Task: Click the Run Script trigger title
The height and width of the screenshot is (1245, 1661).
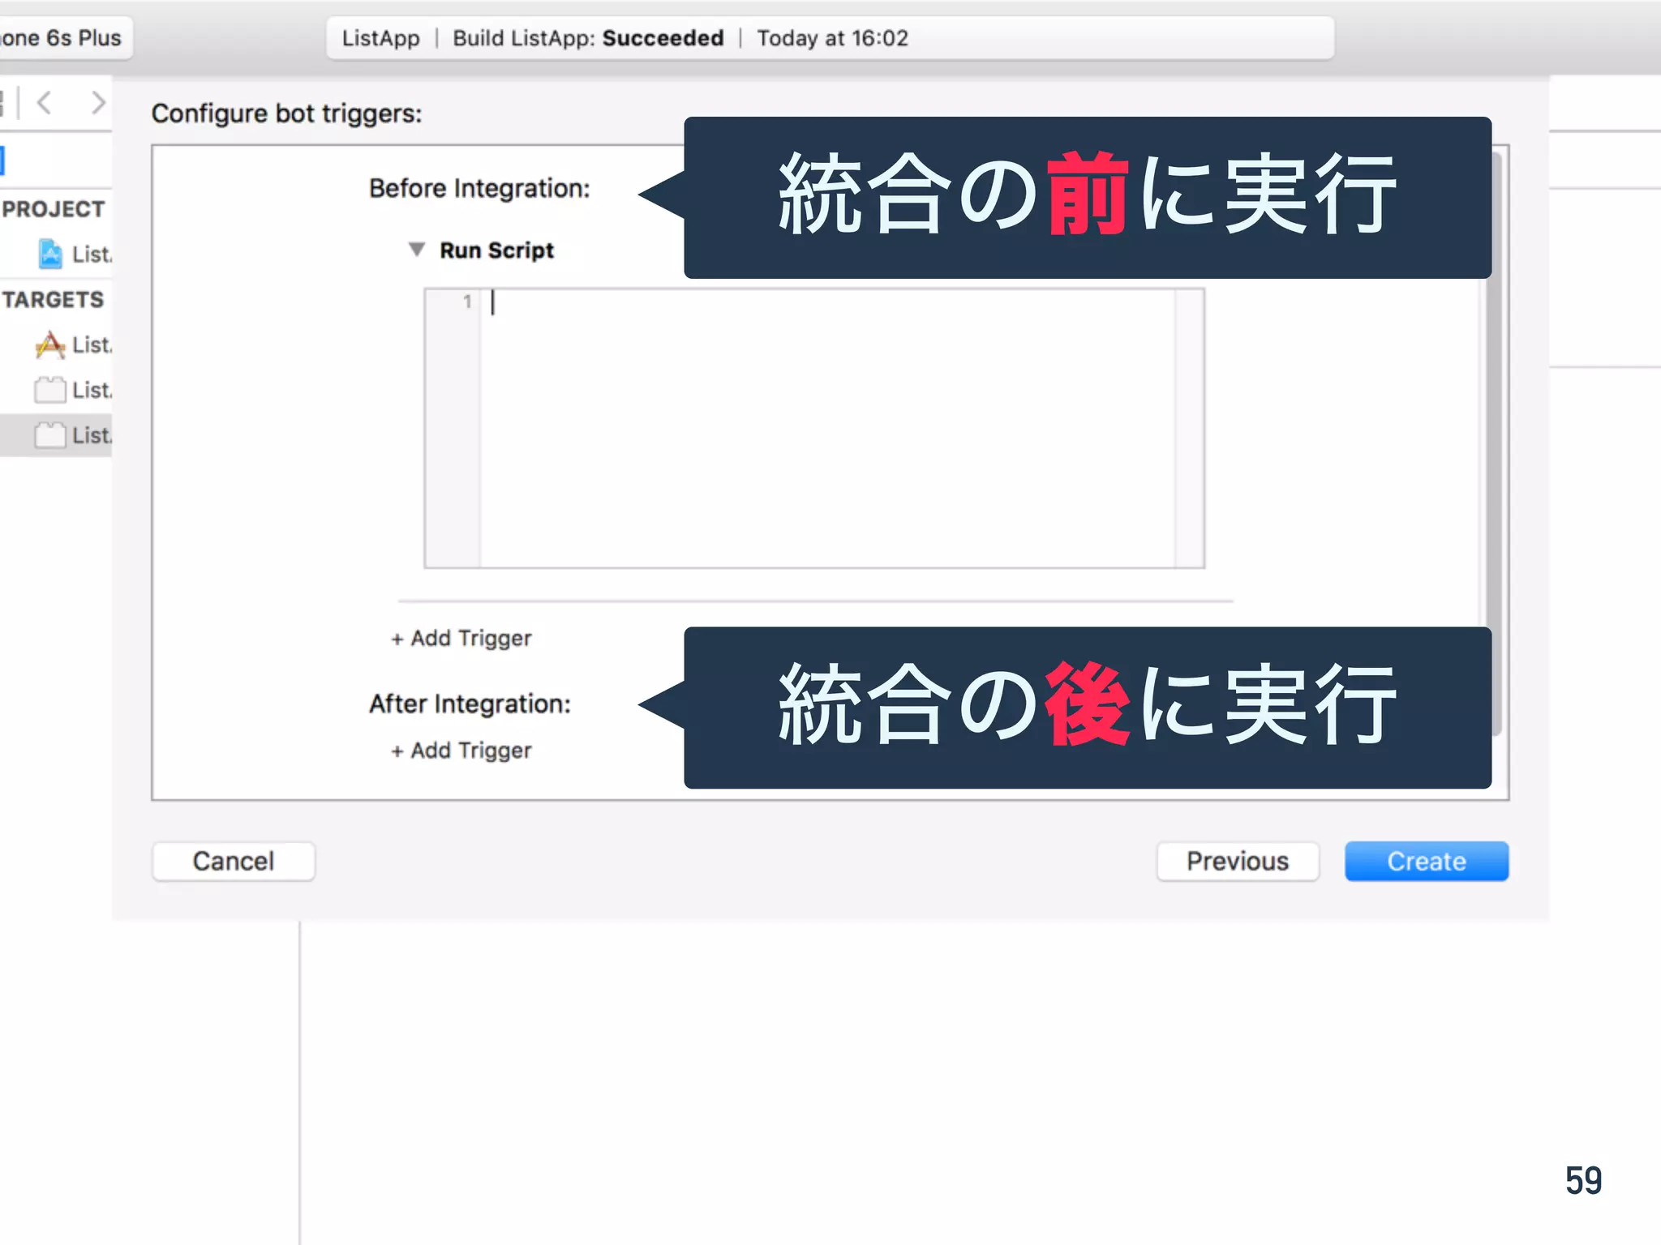Action: coord(496,250)
